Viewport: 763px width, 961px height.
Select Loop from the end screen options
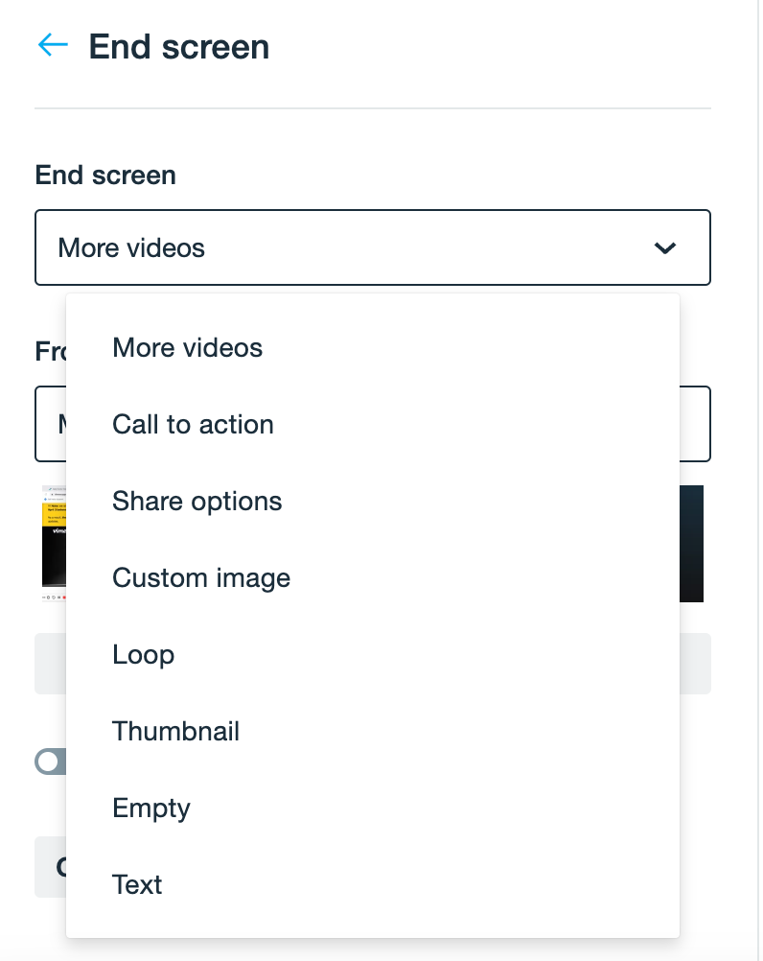coord(144,654)
